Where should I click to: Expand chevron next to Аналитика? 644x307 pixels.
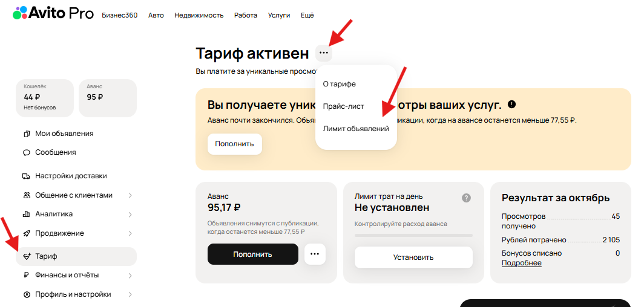pos(130,215)
